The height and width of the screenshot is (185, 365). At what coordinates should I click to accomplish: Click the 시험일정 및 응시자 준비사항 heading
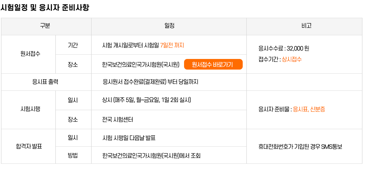45,8
